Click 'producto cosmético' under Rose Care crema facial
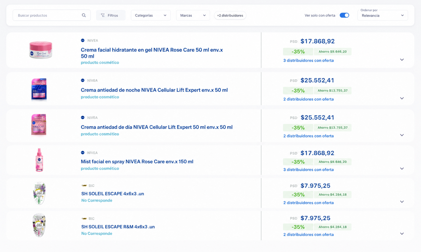Image resolution: width=421 pixels, height=252 pixels. [100, 63]
